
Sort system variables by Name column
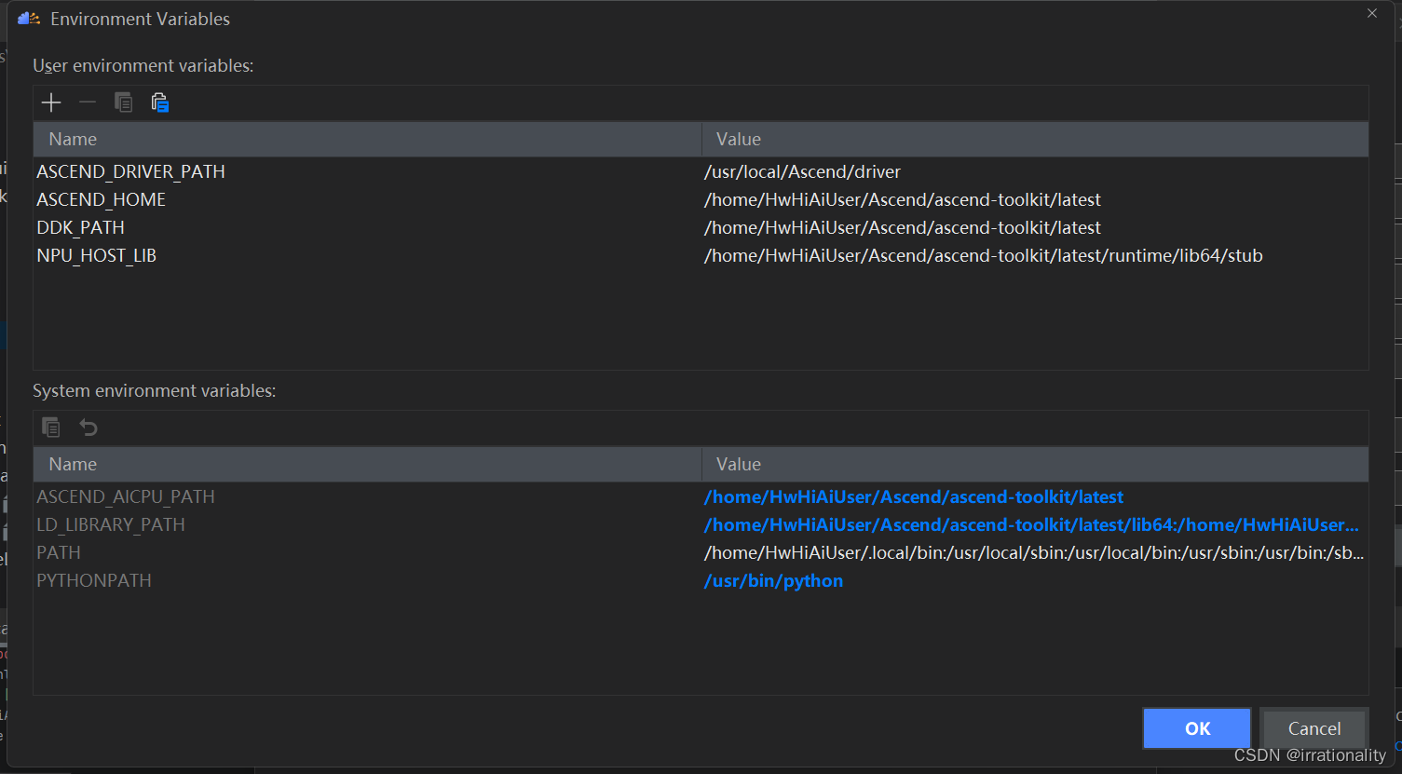pyautogui.click(x=367, y=464)
